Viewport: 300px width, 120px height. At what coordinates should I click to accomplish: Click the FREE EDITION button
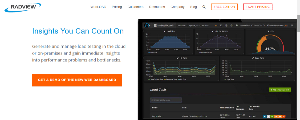point(224,7)
